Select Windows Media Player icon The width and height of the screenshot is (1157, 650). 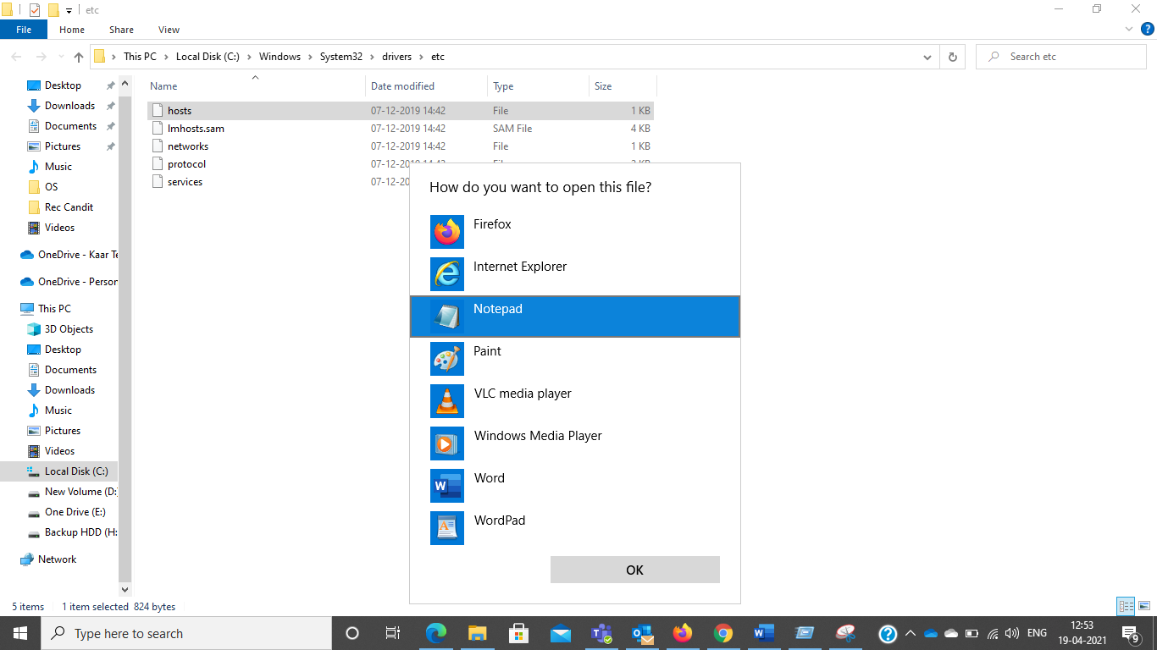click(x=447, y=443)
